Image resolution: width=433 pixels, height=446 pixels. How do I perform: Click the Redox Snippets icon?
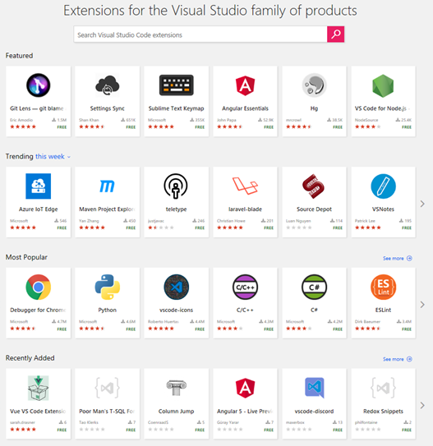click(x=383, y=388)
